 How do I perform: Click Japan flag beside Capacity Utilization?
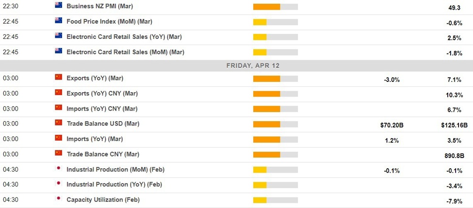click(58, 199)
